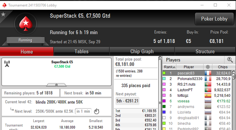
Task: Click RS.21.nuts's Portuguese flag icon
Action: [x=208, y=84]
